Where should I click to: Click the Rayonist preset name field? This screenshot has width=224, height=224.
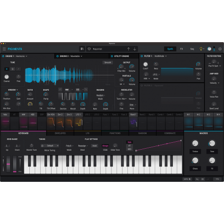point(109,49)
